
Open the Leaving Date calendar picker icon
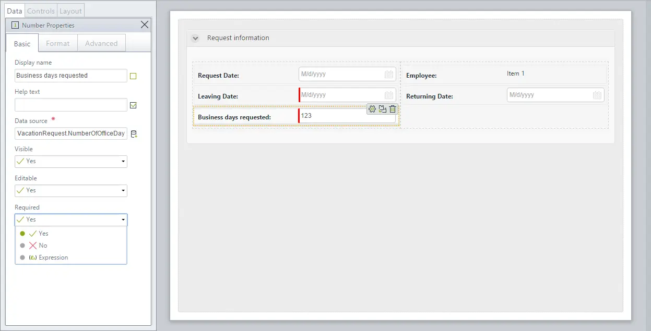pos(389,95)
